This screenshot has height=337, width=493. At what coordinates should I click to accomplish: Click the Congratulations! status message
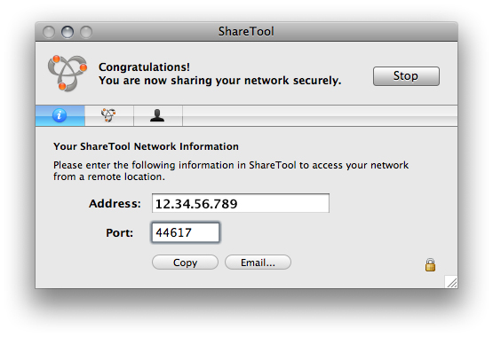point(144,67)
